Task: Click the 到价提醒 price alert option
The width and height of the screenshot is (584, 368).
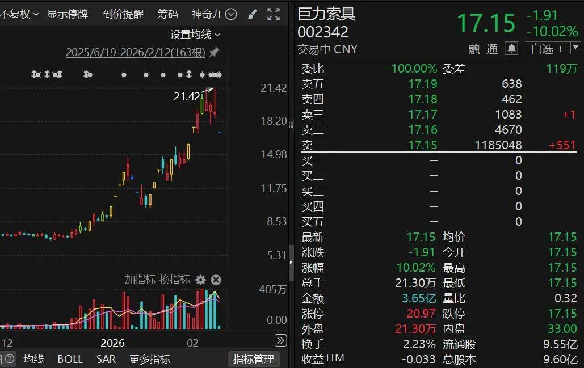Action: tap(123, 14)
